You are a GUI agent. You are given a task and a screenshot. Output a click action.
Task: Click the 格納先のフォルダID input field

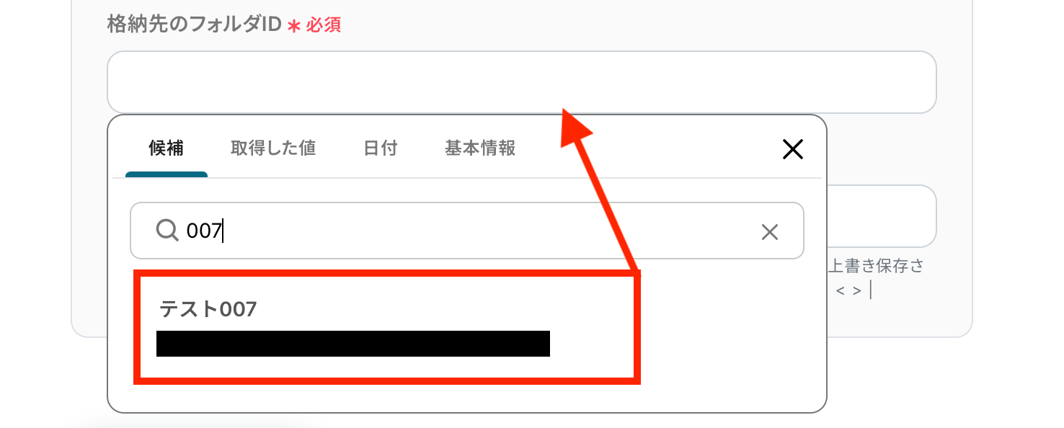point(521,81)
